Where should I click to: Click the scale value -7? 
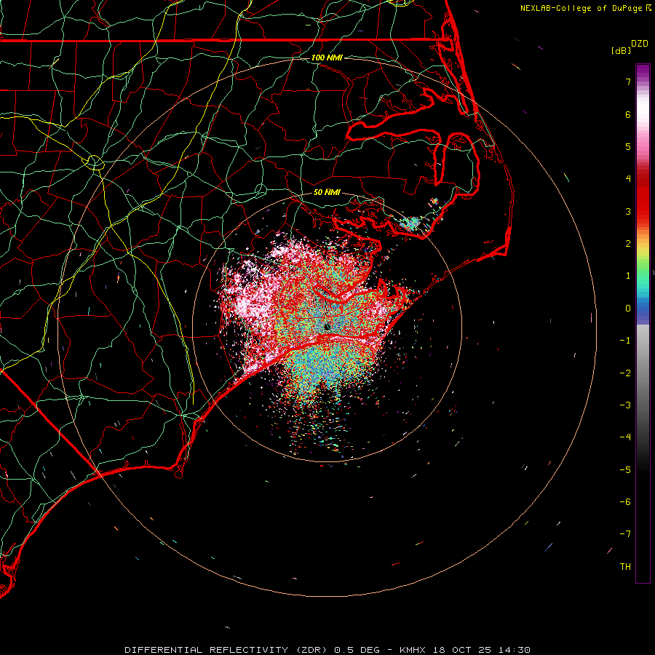tap(625, 534)
